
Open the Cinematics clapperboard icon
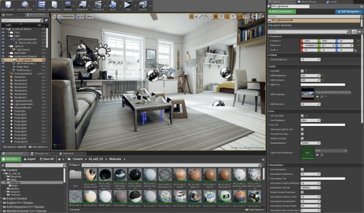pos(98,5)
